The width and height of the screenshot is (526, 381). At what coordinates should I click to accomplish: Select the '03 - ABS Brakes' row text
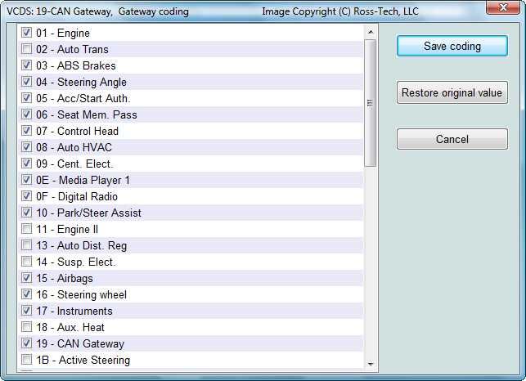tap(76, 65)
